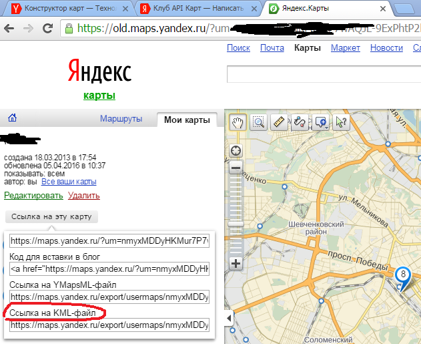
Task: Zoom in with the plus button
Action: click(x=236, y=263)
